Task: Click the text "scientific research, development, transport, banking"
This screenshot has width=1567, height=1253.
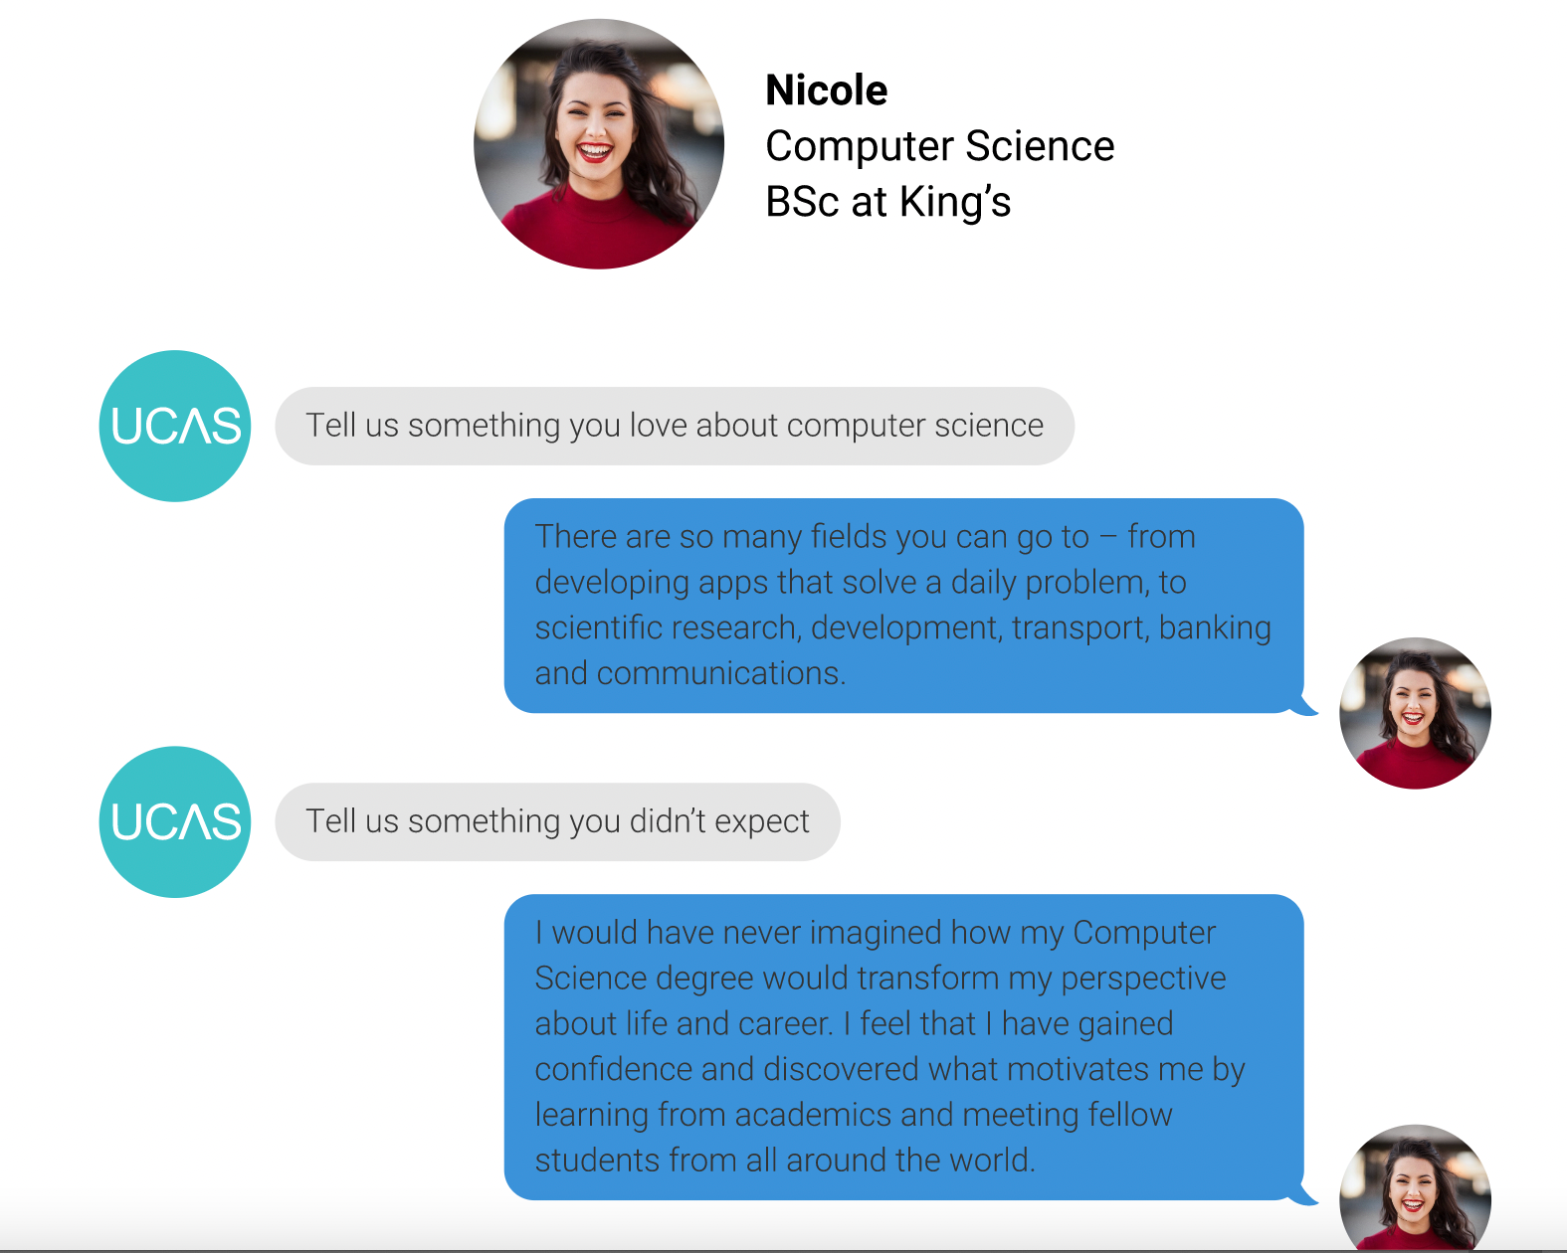Action: (x=902, y=628)
